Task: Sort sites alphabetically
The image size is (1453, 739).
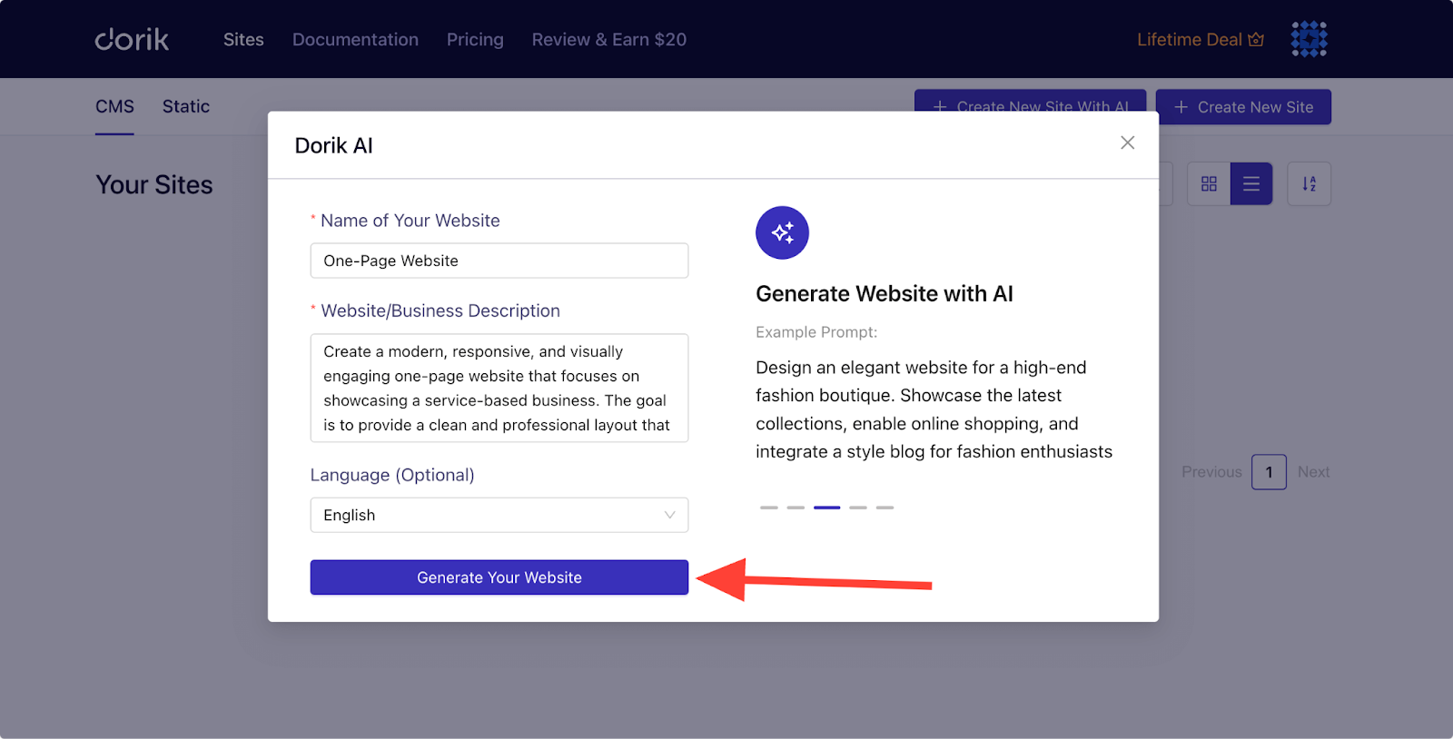Action: click(1309, 183)
